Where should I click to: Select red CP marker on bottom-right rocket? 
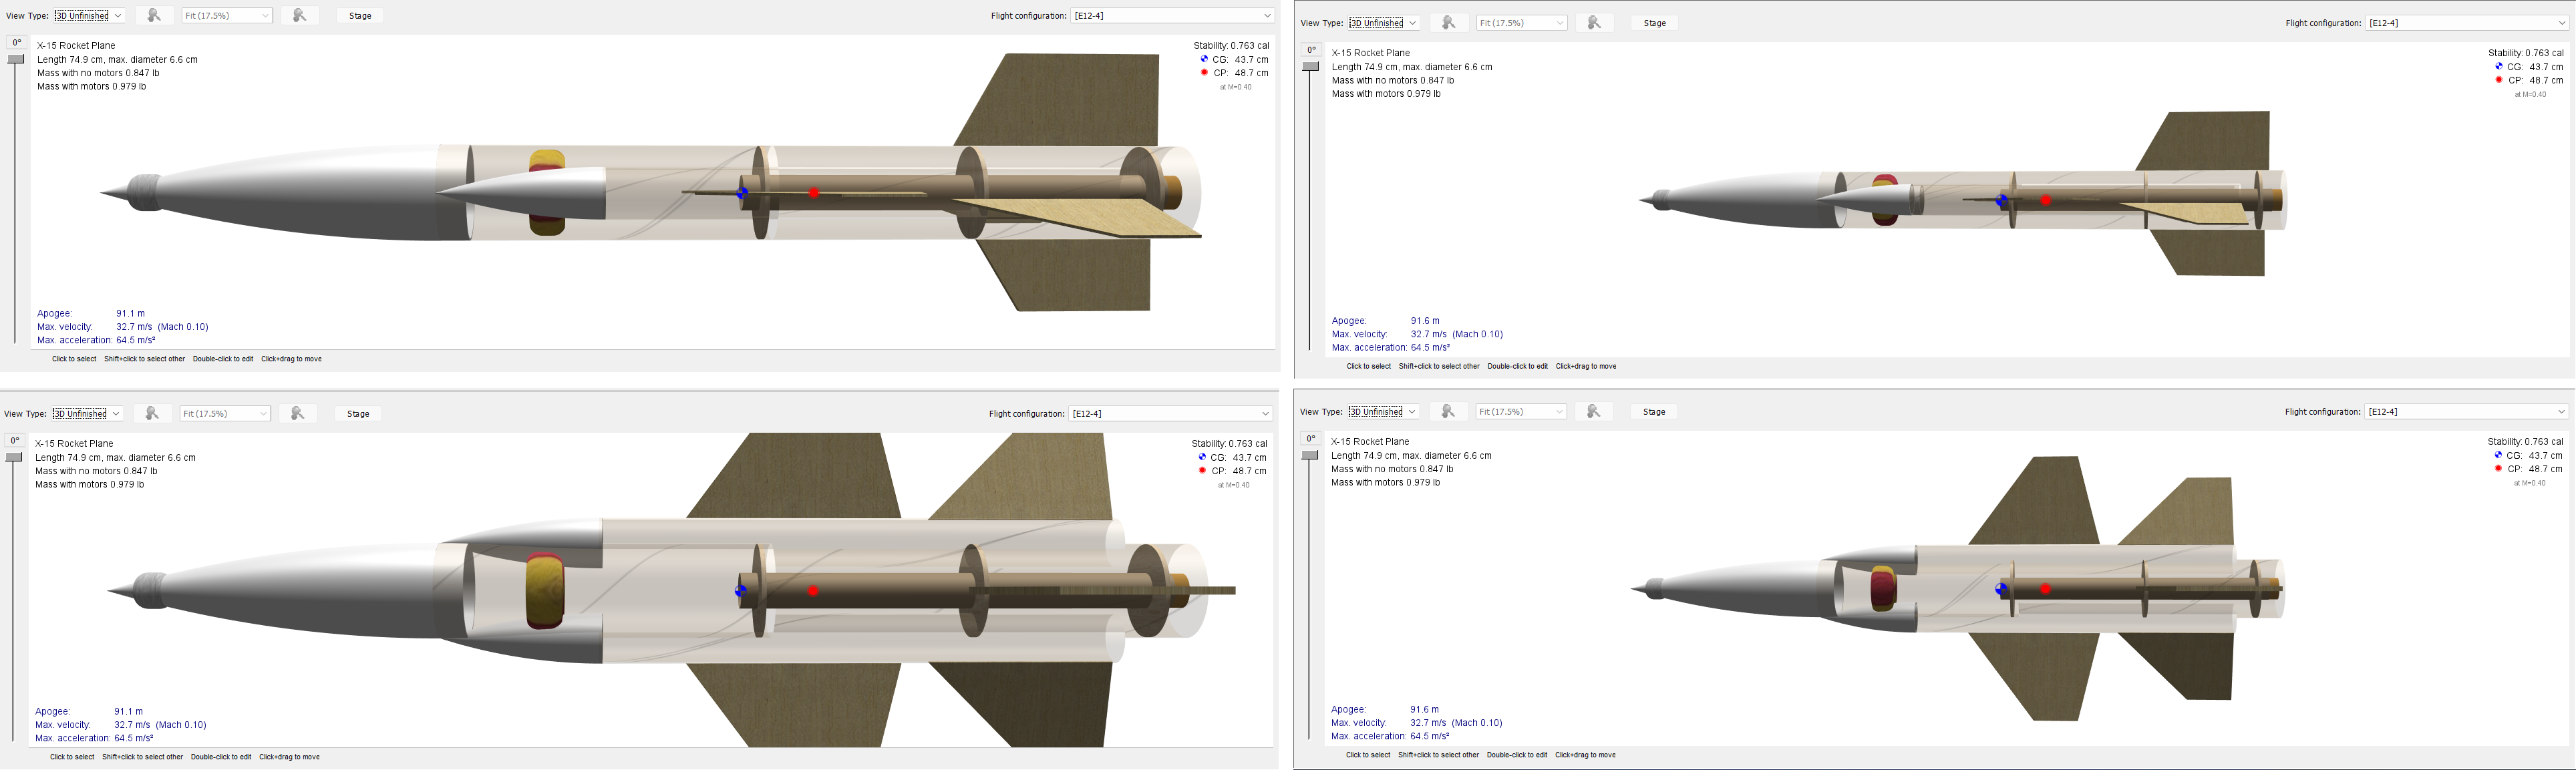point(2045,589)
